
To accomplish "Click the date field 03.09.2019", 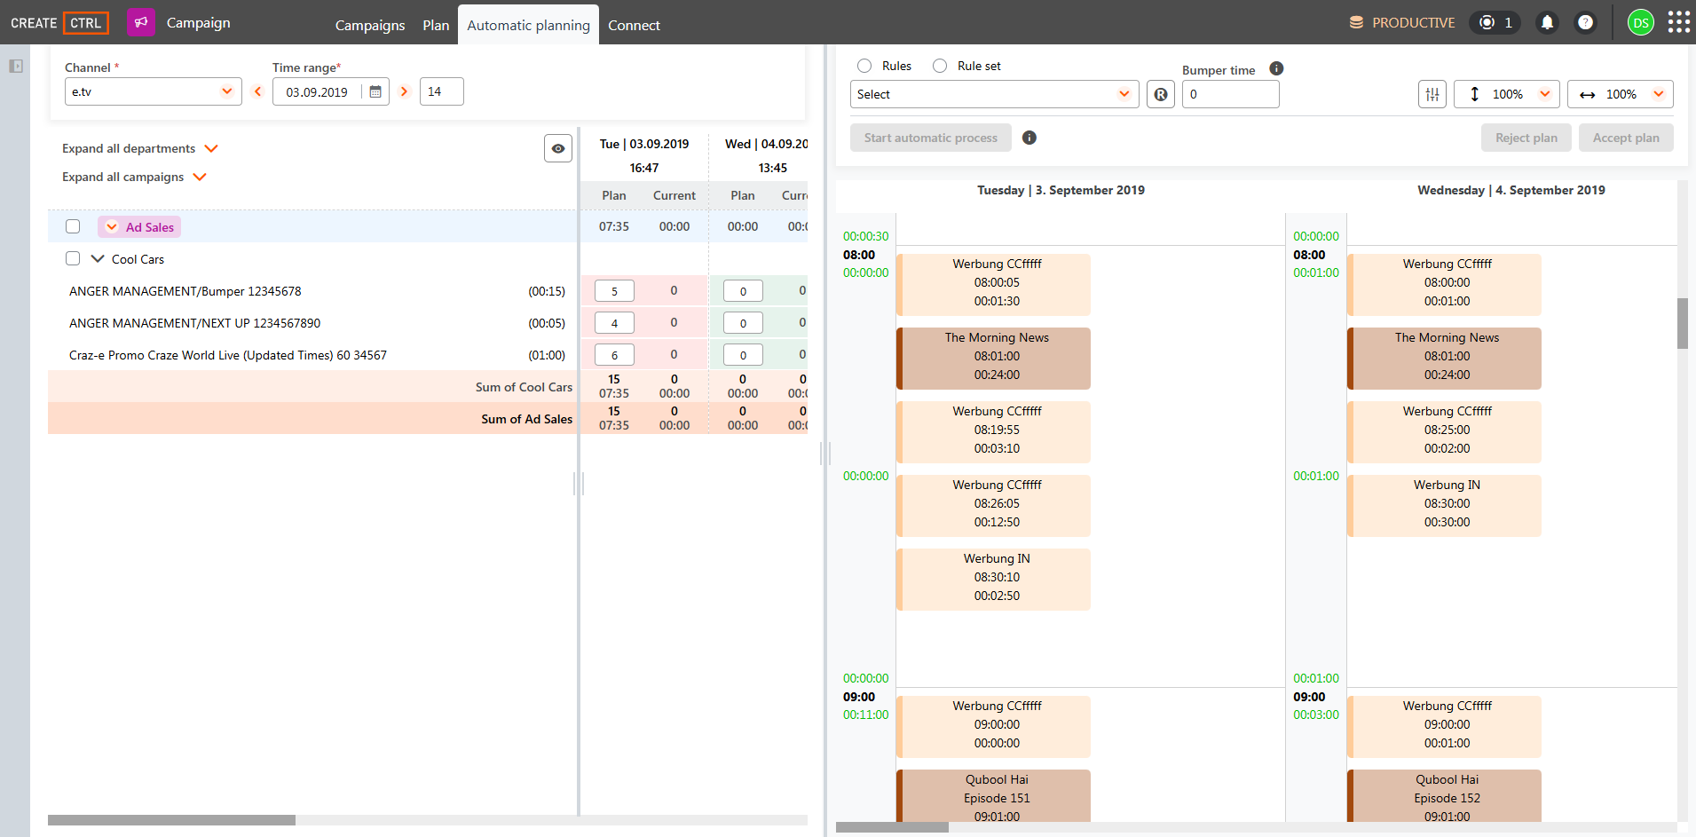I will tap(317, 91).
